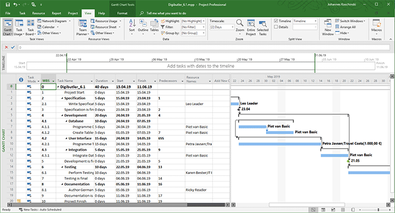This screenshot has height=213, width=395.
Task: Click the formula entry bar field
Action: tap(204, 47)
